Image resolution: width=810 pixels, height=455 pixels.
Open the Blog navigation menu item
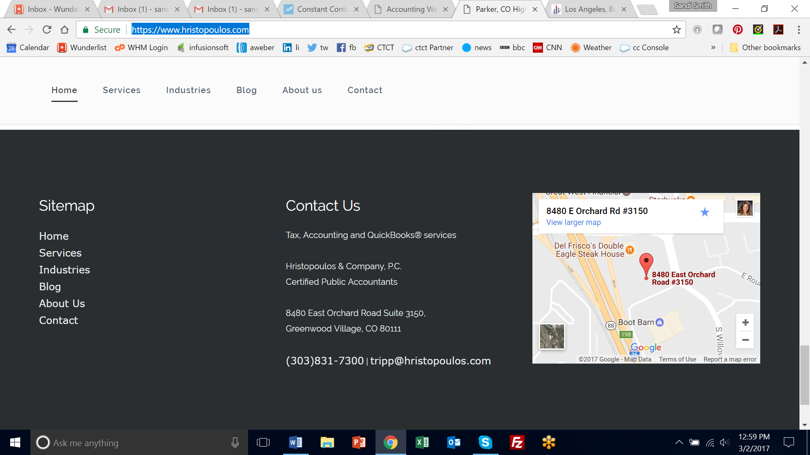[x=246, y=90]
